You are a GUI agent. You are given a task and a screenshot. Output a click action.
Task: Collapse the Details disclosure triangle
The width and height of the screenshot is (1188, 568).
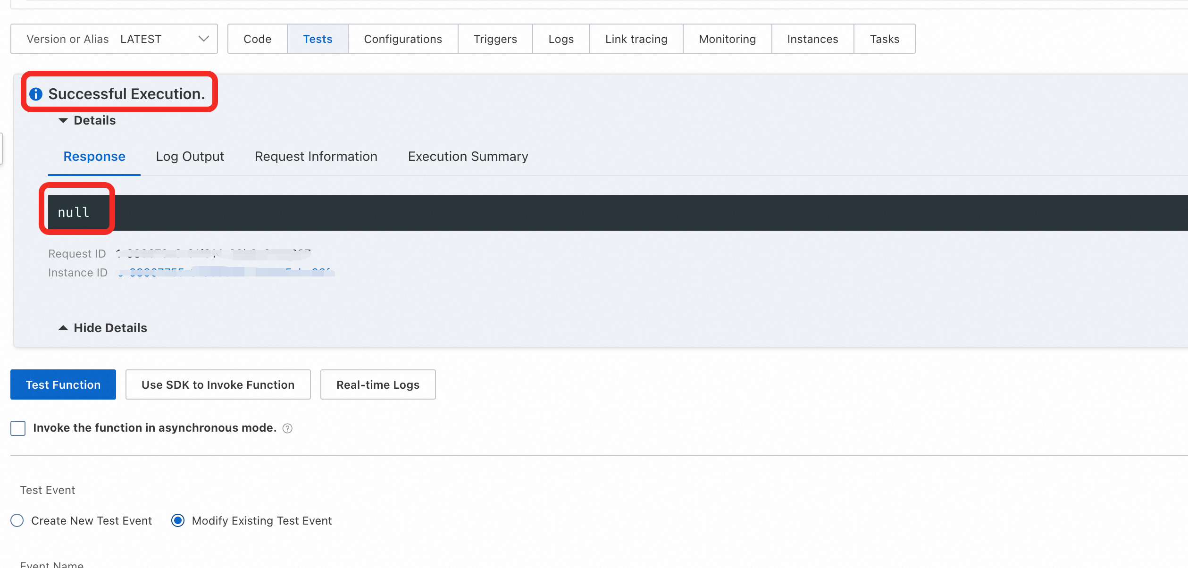point(63,121)
